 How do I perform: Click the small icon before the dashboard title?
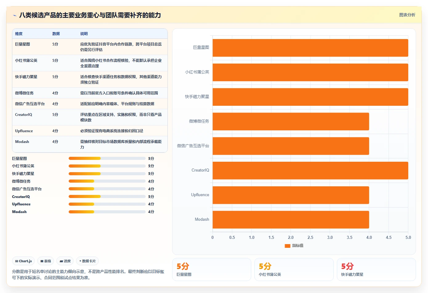pyautogui.click(x=14, y=15)
